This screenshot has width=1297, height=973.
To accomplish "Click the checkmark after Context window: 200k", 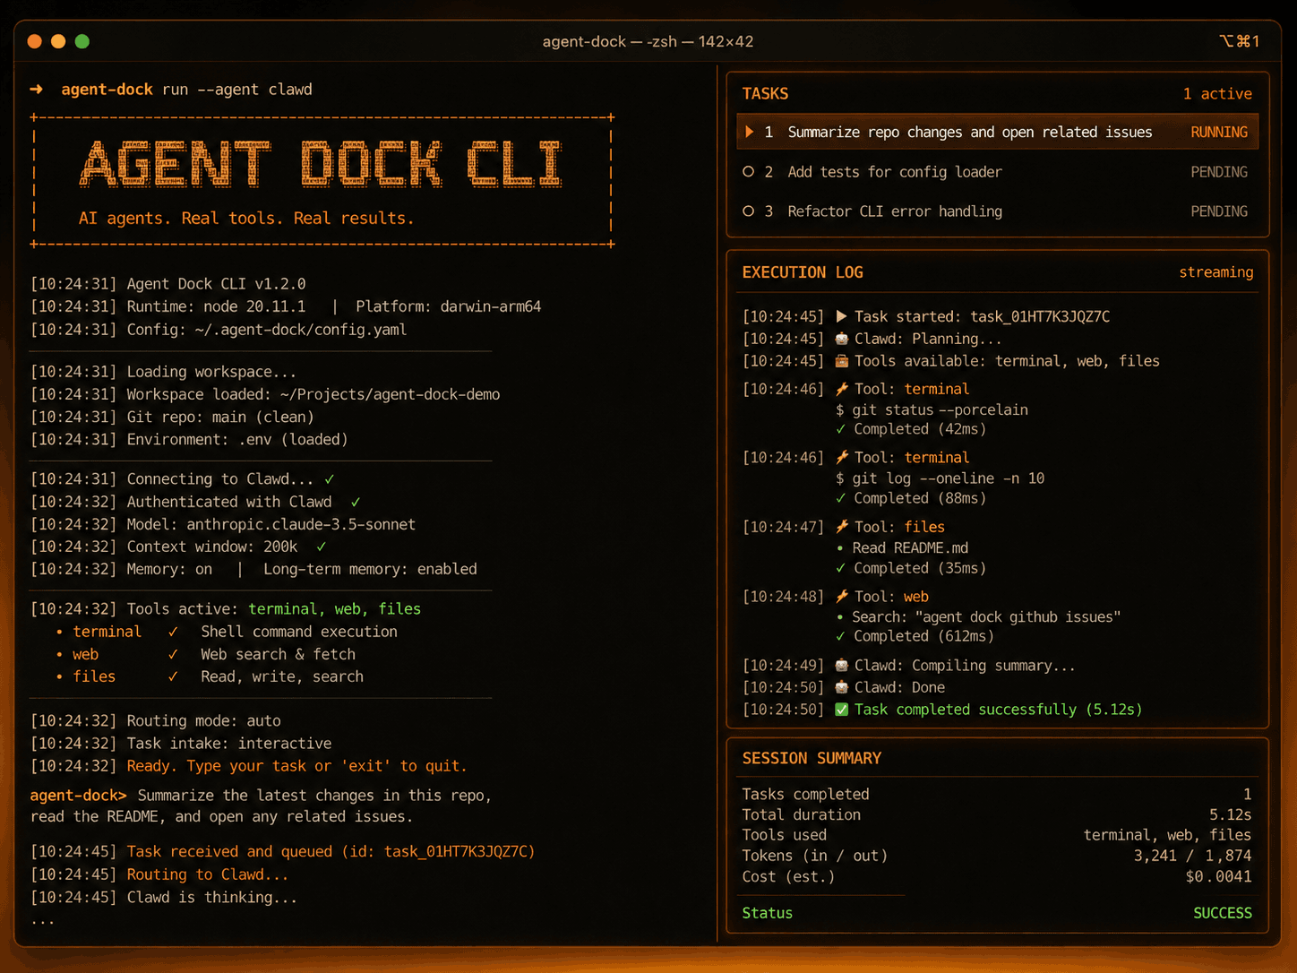I will pyautogui.click(x=322, y=547).
